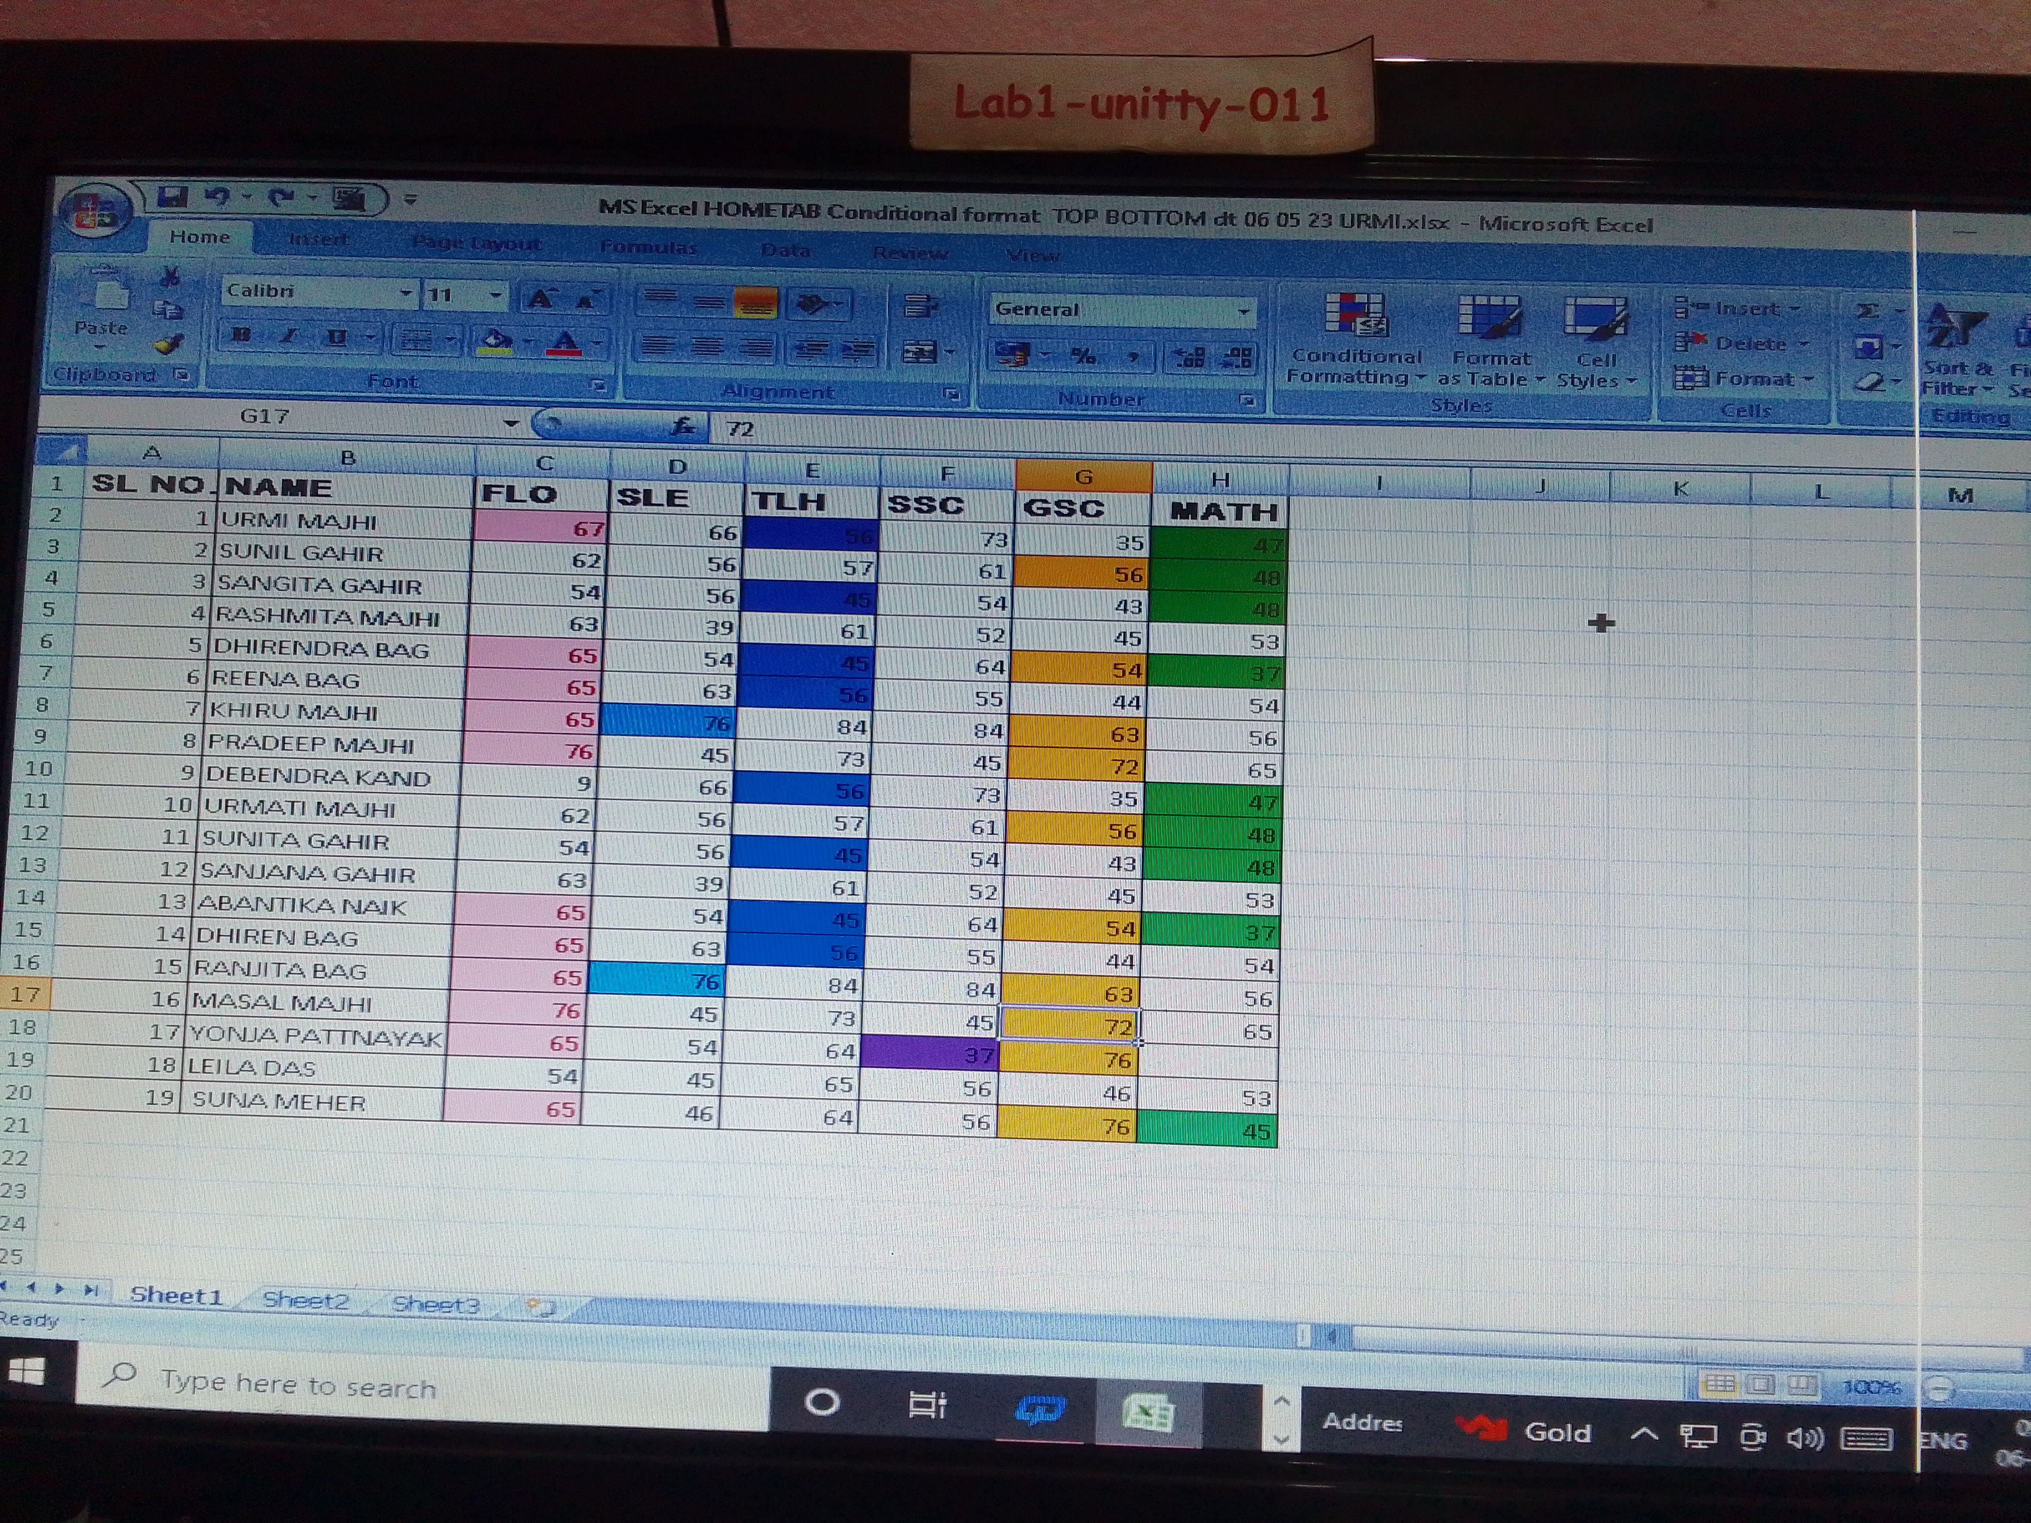Toggle Bold formatting
Image resolution: width=2031 pixels, height=1523 pixels.
241,336
